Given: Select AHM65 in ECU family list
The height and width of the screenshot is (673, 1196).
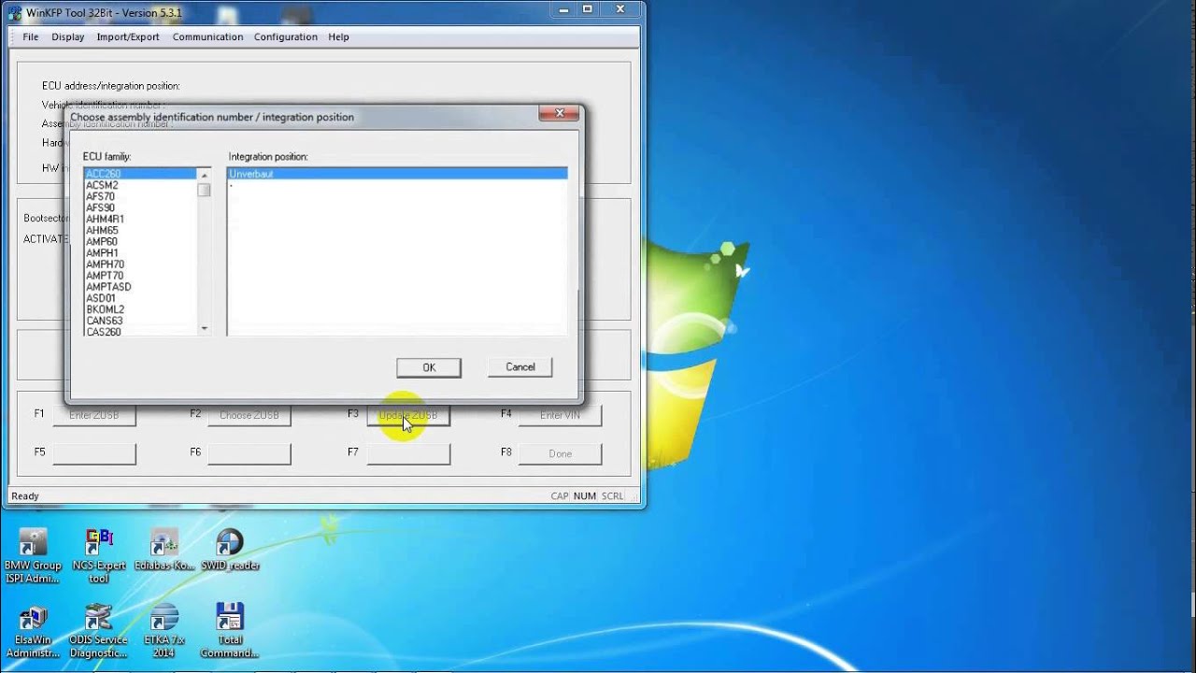Looking at the screenshot, I should click(x=140, y=230).
